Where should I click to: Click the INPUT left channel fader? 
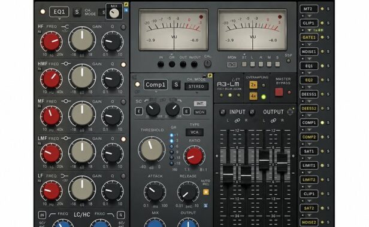(228, 174)
